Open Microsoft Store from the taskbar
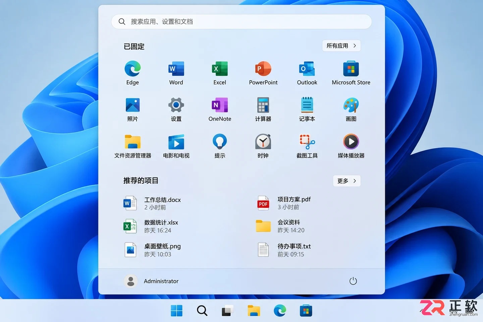This screenshot has width=483, height=322. [x=306, y=311]
